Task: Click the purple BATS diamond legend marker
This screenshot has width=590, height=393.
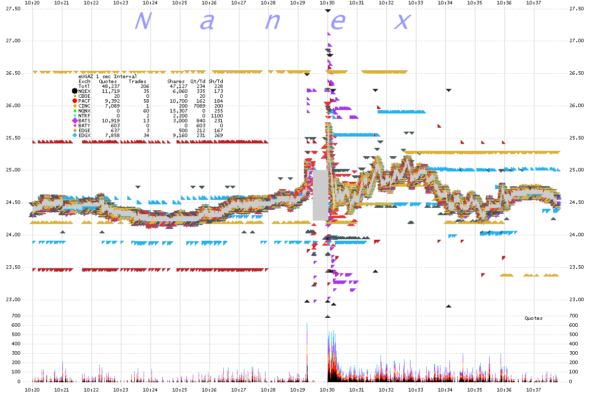Action: (x=74, y=120)
